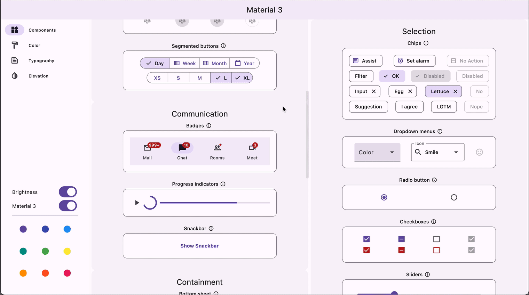Viewport: 529px width, 295px height.
Task: Toggle the Material 3 switch
Action: tap(68, 206)
